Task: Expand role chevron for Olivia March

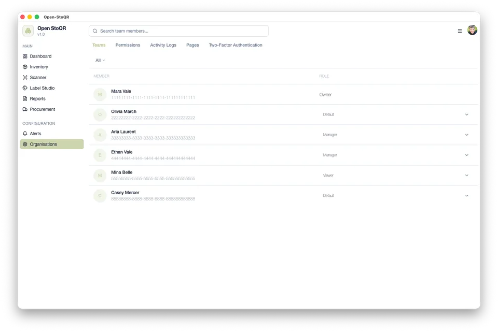Action: 466,114
